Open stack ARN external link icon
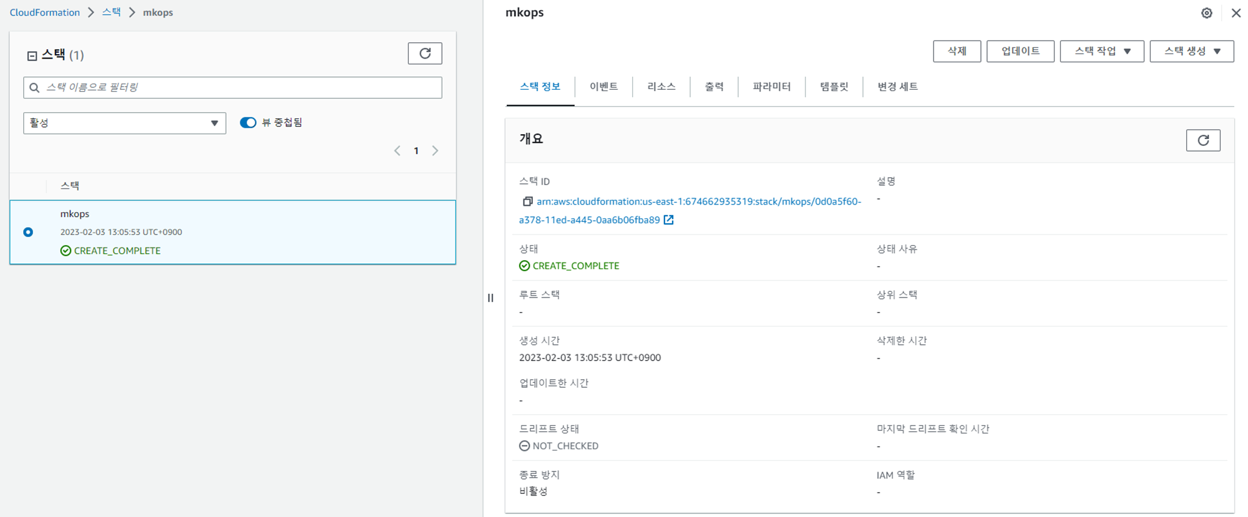Screen dimensions: 1248x517 pyautogui.click(x=668, y=220)
